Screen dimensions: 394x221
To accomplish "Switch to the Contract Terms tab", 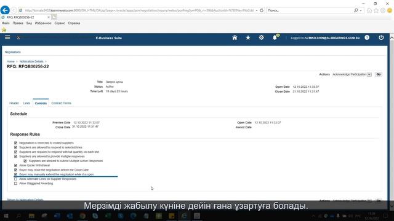I will click(61, 103).
